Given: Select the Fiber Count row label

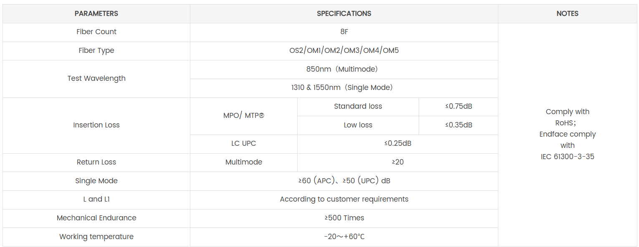Looking at the screenshot, I should point(96,32).
